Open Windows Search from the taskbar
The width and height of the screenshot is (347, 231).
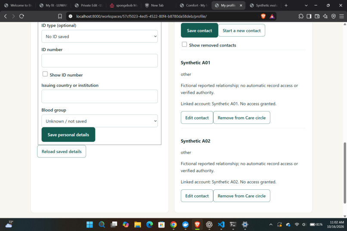point(102,225)
